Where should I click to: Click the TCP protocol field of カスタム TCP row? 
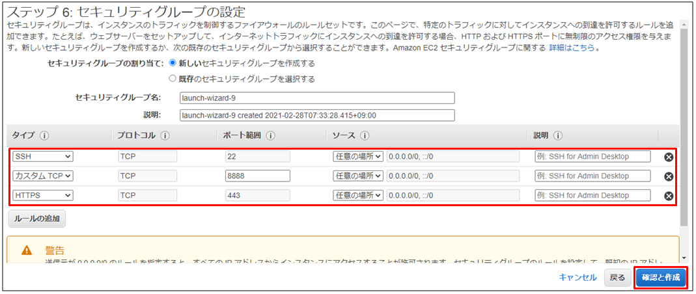click(x=148, y=176)
